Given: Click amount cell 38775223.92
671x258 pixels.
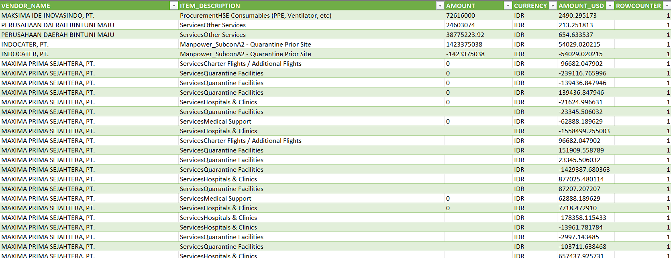Looking at the screenshot, I should (x=479, y=35).
